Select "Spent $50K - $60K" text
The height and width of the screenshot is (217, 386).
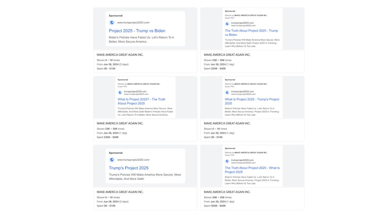(215, 206)
